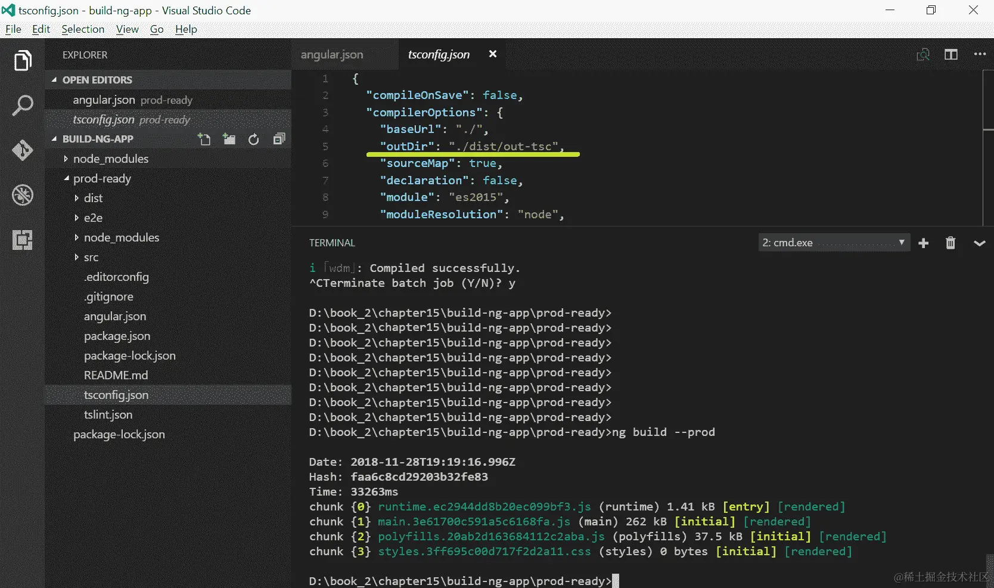Open the Selection menu

click(83, 29)
